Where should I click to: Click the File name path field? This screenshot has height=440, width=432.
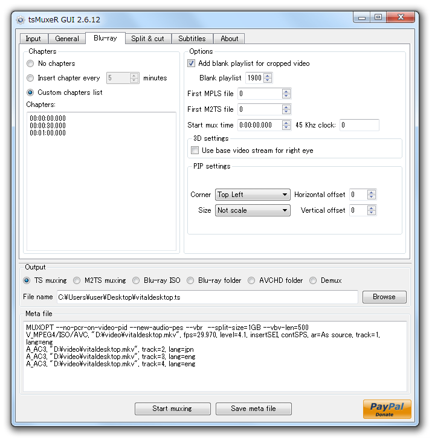click(207, 297)
